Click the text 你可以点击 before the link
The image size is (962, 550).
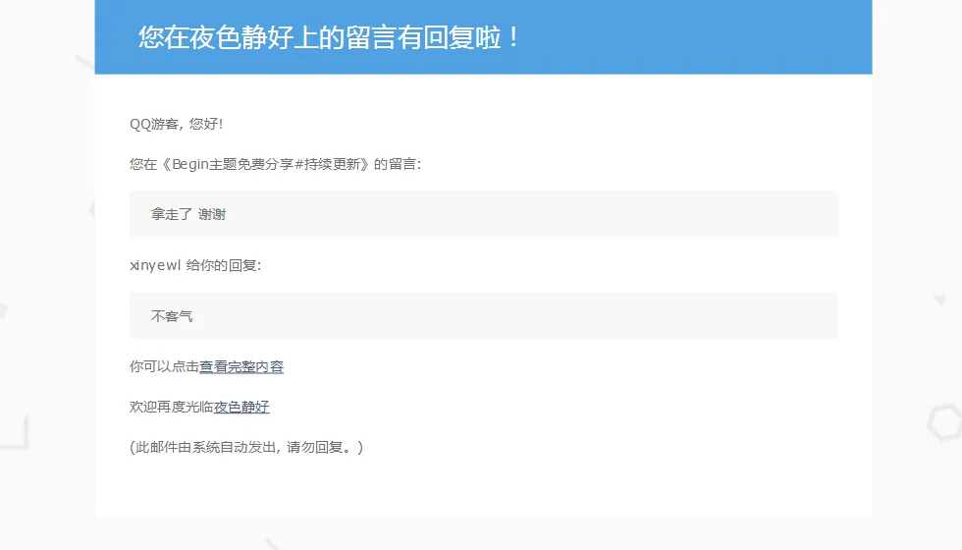pyautogui.click(x=165, y=367)
